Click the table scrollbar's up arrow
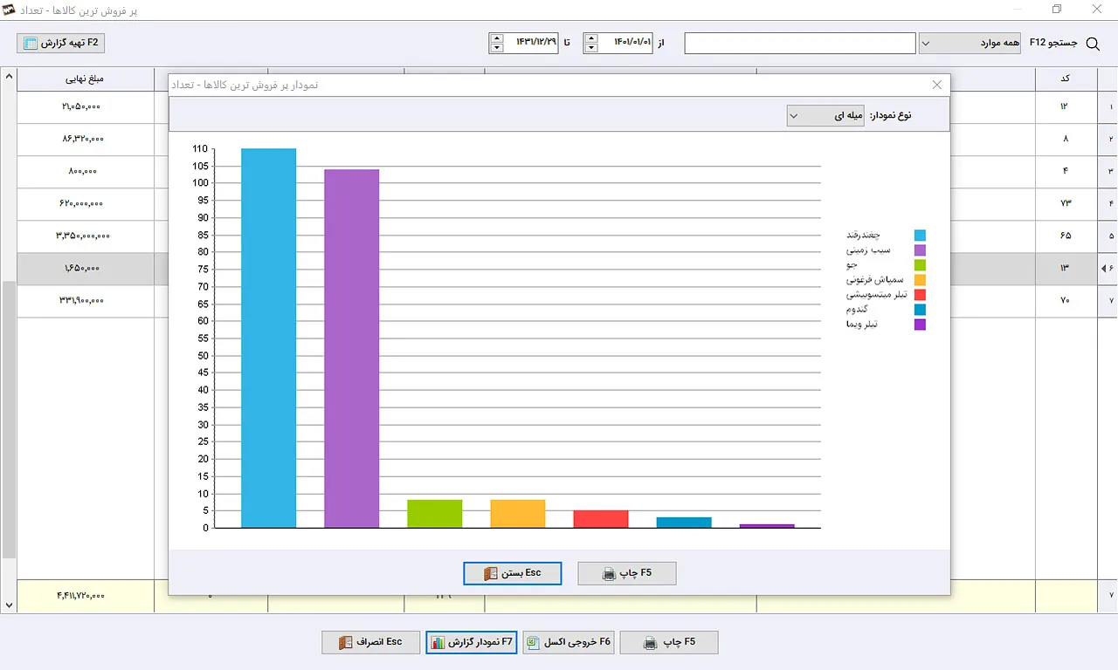The image size is (1118, 670). click(x=10, y=77)
